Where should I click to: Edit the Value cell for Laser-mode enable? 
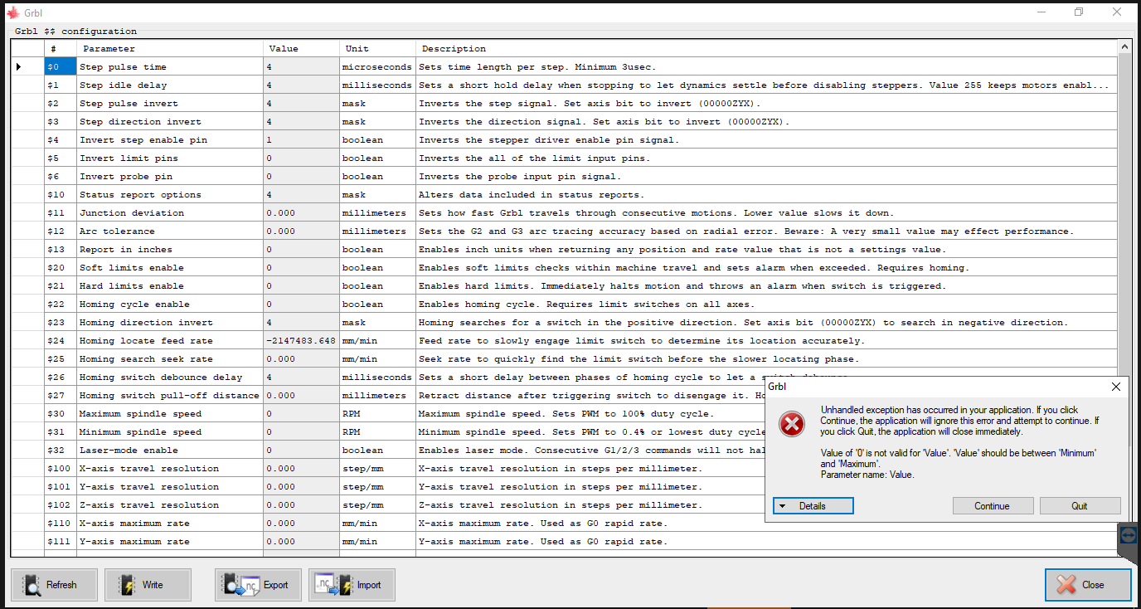tap(302, 451)
